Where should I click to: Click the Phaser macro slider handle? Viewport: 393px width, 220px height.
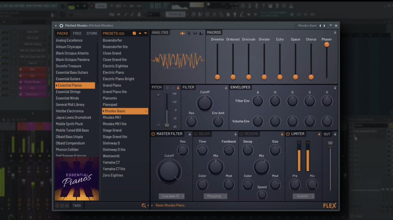(x=327, y=45)
